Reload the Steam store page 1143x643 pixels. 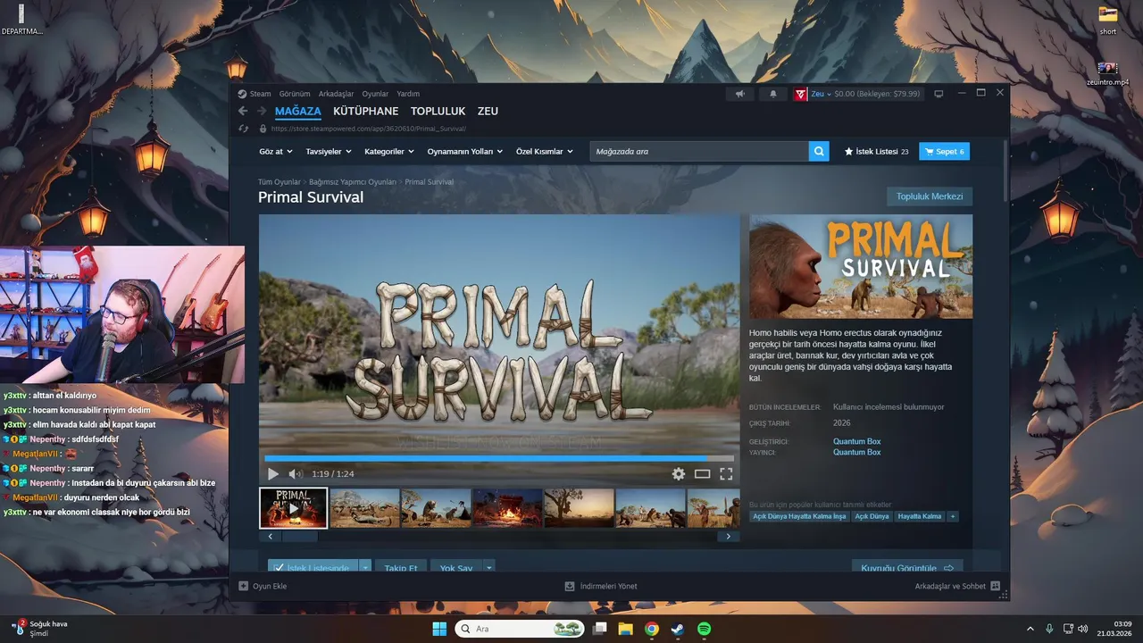pos(243,129)
